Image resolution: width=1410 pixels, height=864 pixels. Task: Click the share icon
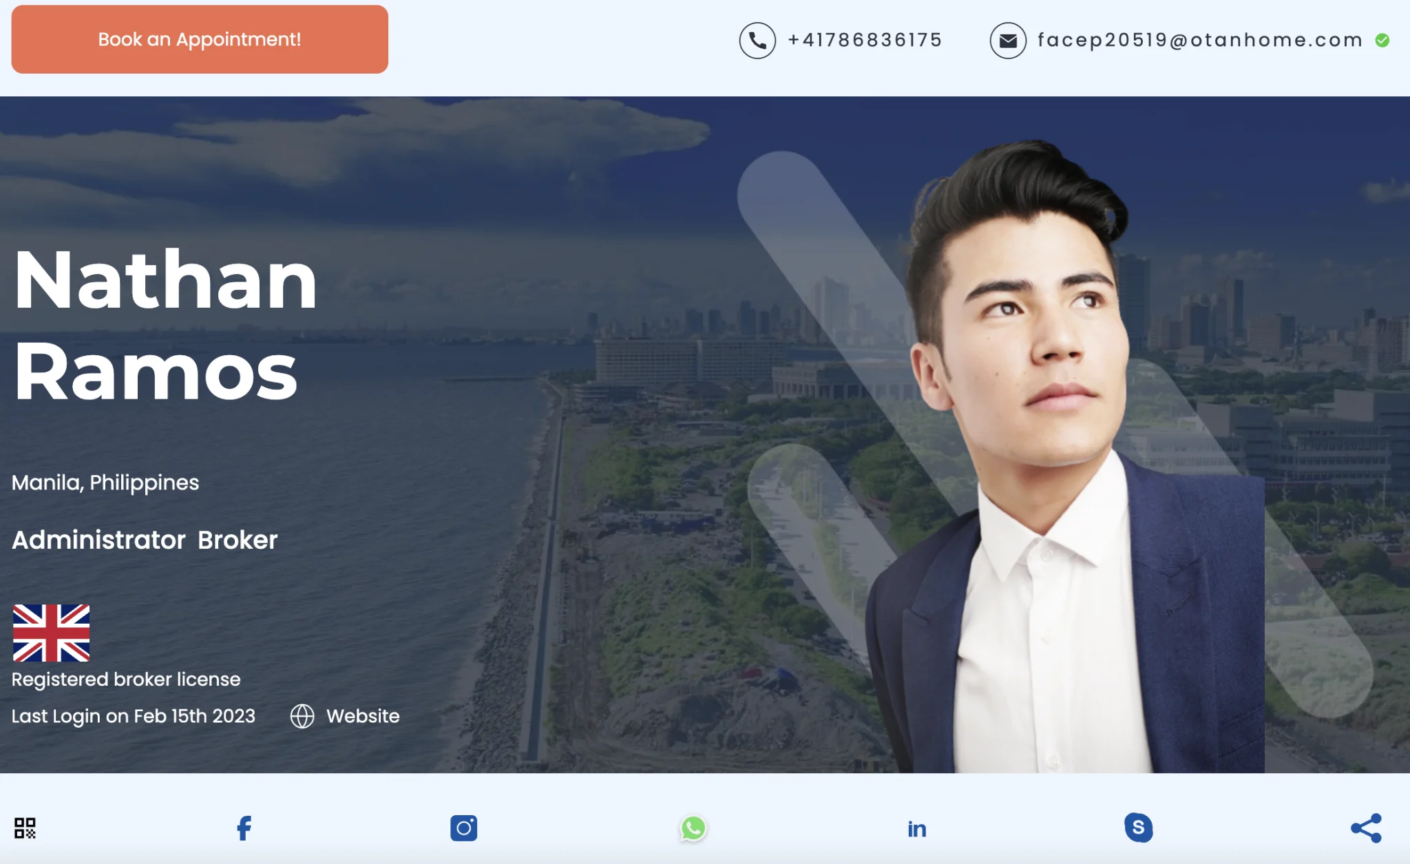1367,828
